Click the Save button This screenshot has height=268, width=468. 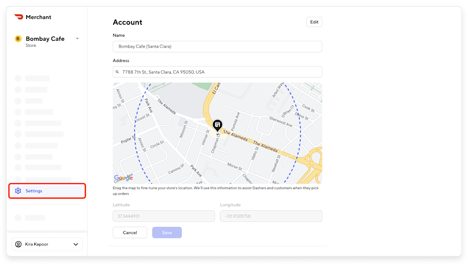pyautogui.click(x=167, y=232)
